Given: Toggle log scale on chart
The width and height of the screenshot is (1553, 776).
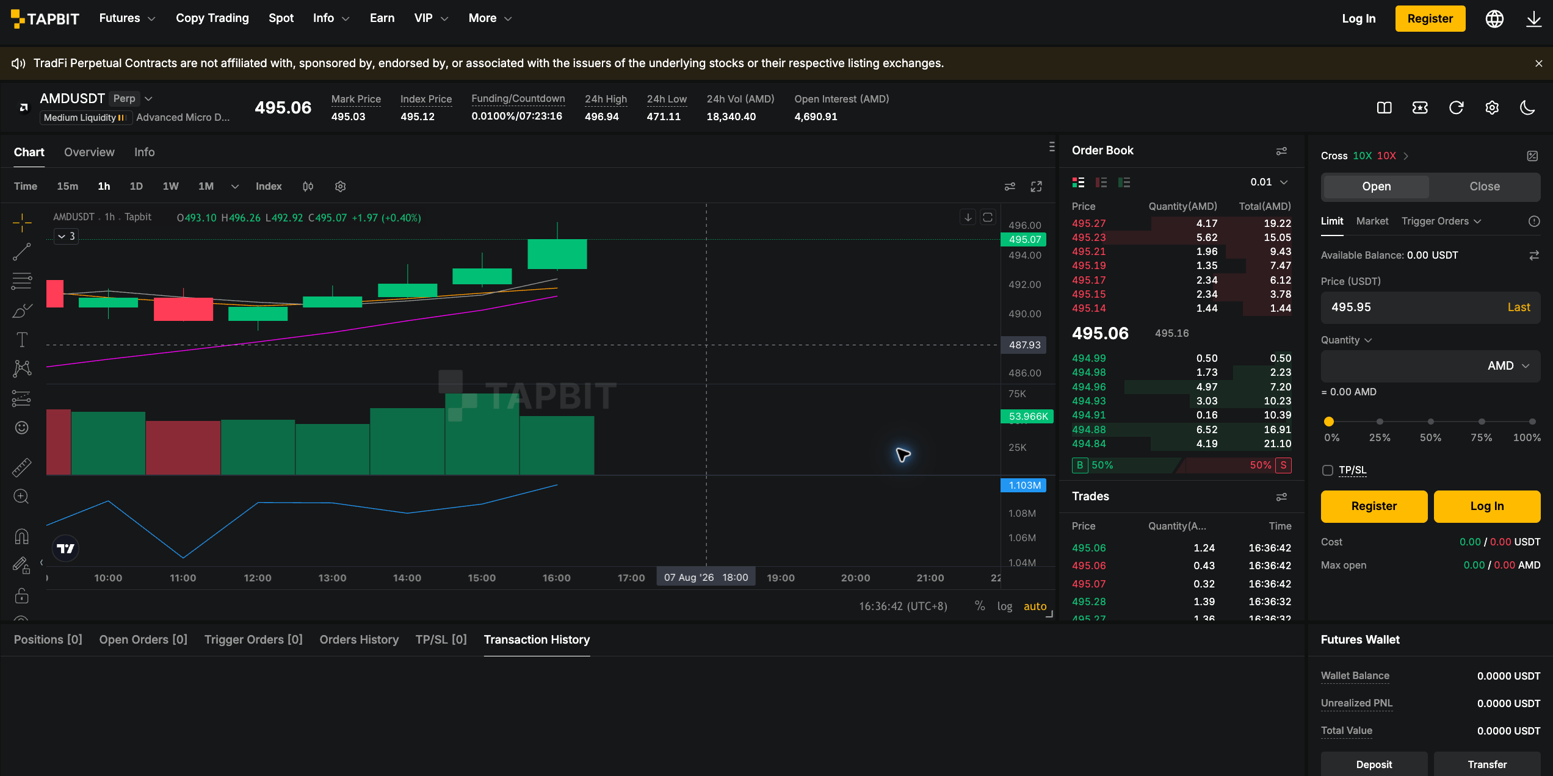Looking at the screenshot, I should [1005, 606].
